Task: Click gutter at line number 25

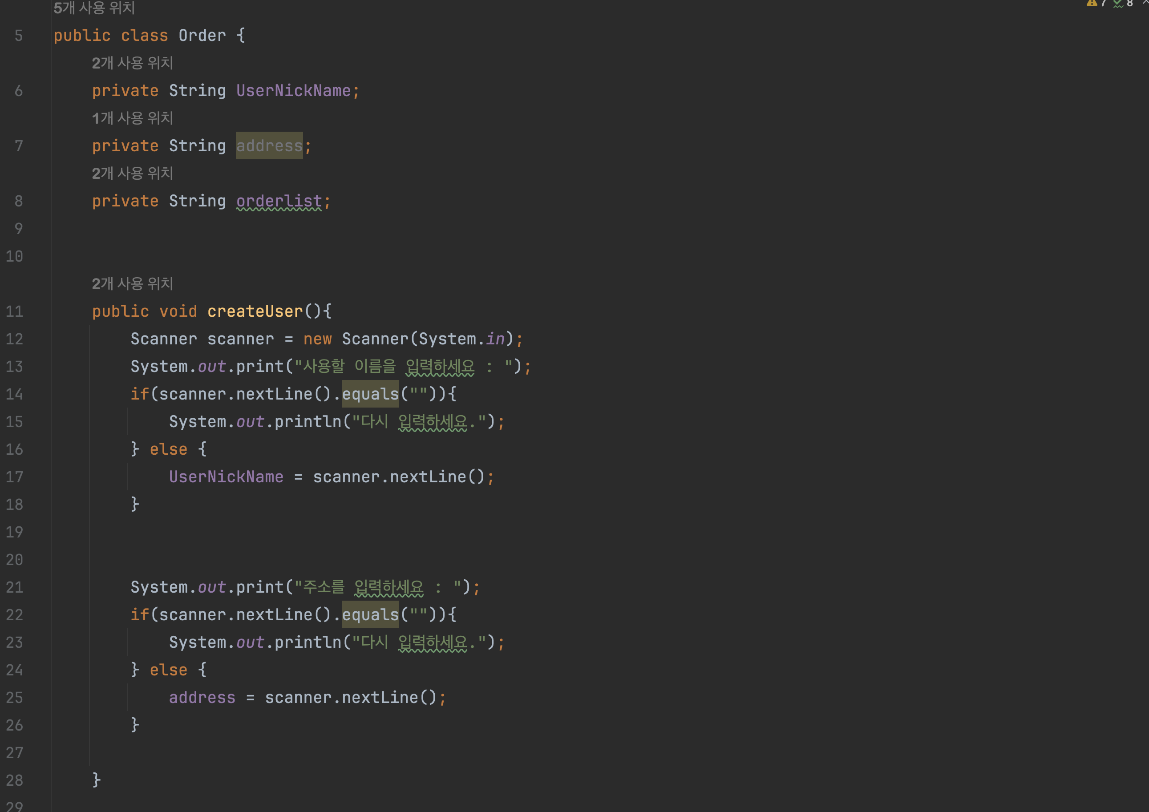Action: (x=15, y=697)
